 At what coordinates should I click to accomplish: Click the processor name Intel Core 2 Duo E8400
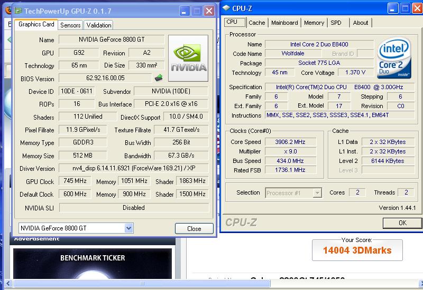(319, 44)
